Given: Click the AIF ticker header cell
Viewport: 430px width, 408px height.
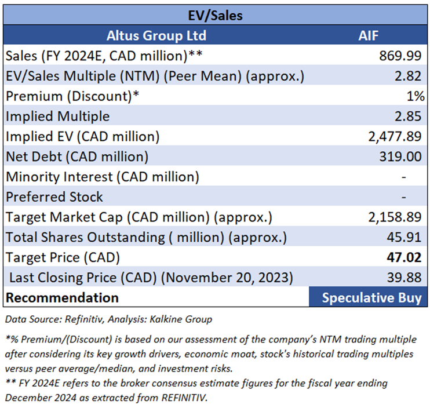Looking at the screenshot, I should pos(369,36).
